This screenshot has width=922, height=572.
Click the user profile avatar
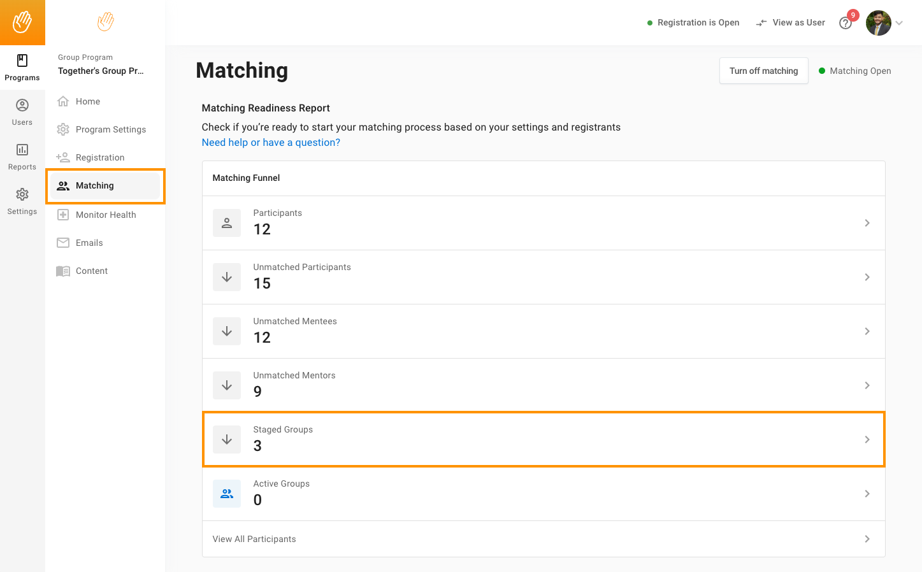(878, 23)
